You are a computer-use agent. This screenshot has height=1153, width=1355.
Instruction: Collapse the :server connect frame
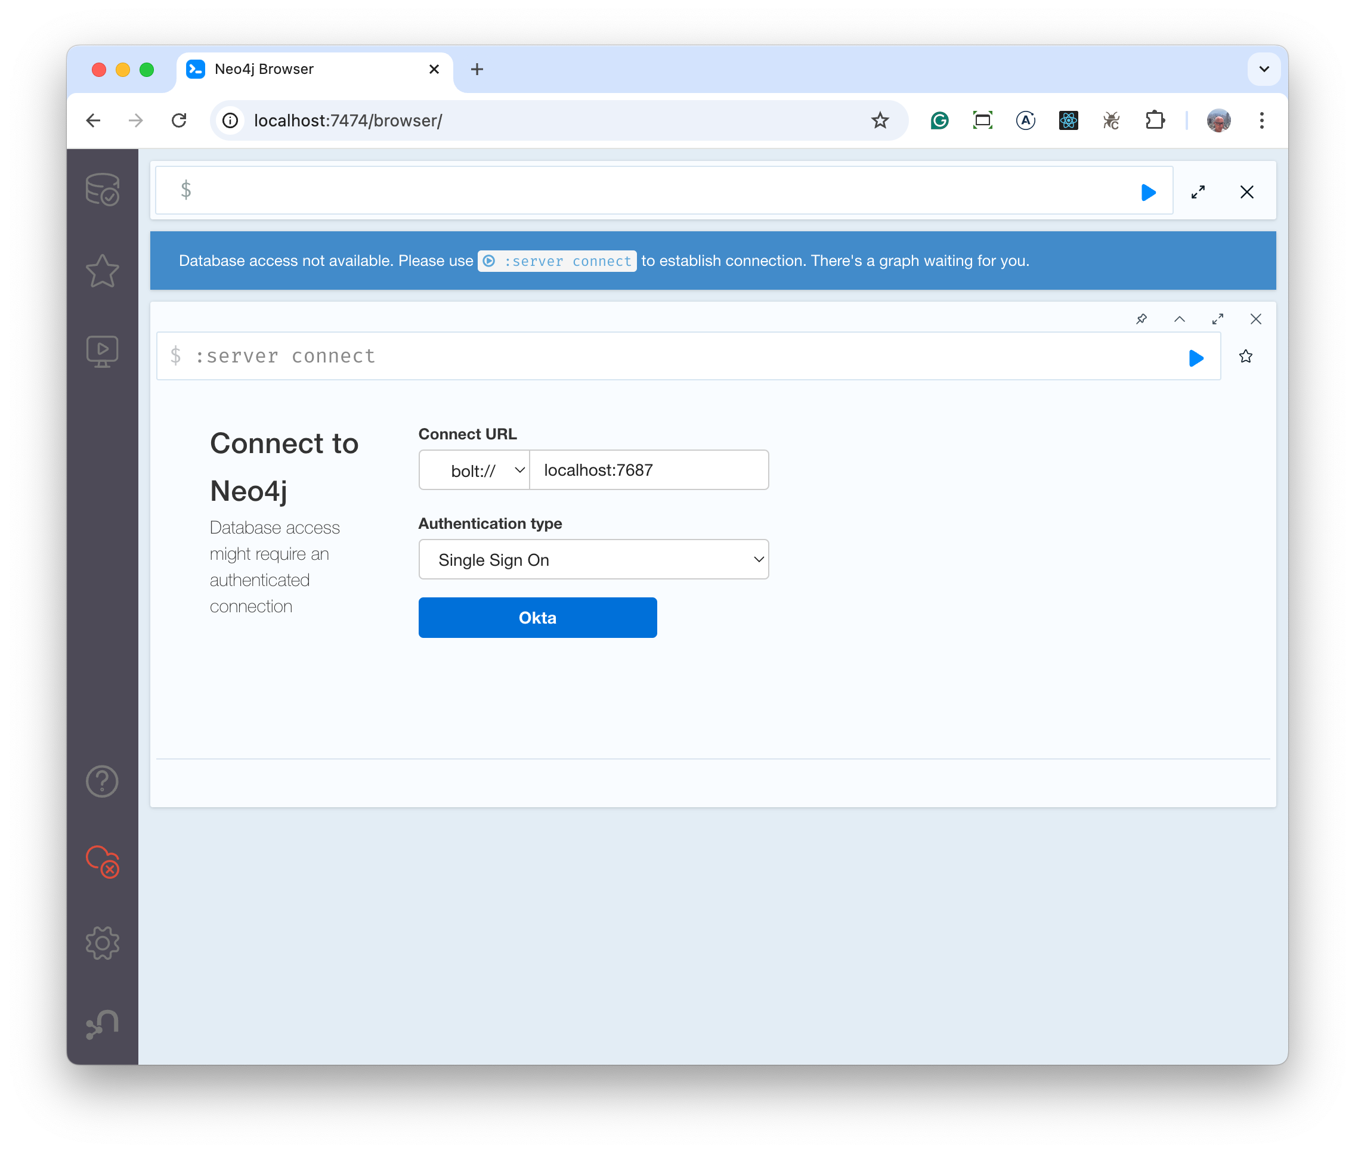click(x=1180, y=319)
